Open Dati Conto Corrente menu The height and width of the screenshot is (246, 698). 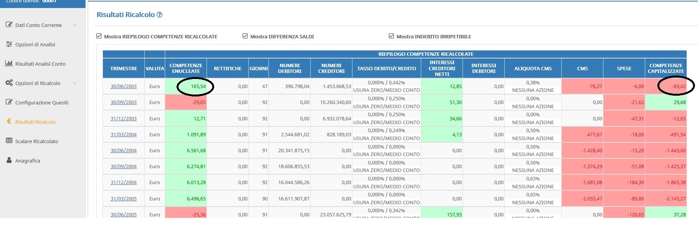pyautogui.click(x=38, y=25)
